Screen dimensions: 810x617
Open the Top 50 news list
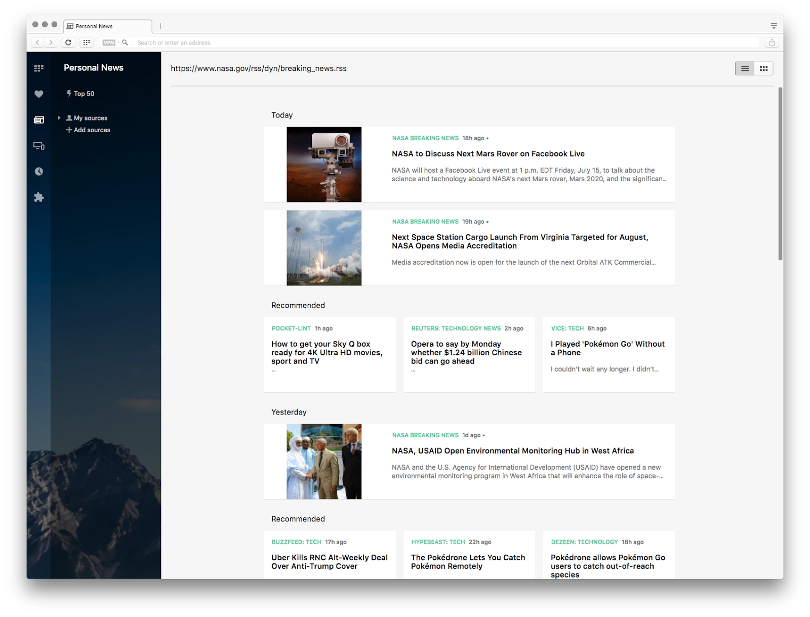point(80,94)
